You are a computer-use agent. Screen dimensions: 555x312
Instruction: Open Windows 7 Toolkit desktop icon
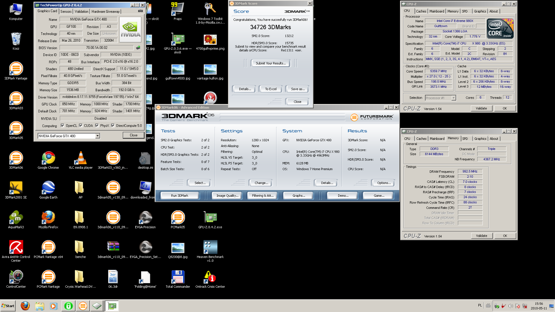[x=210, y=13]
